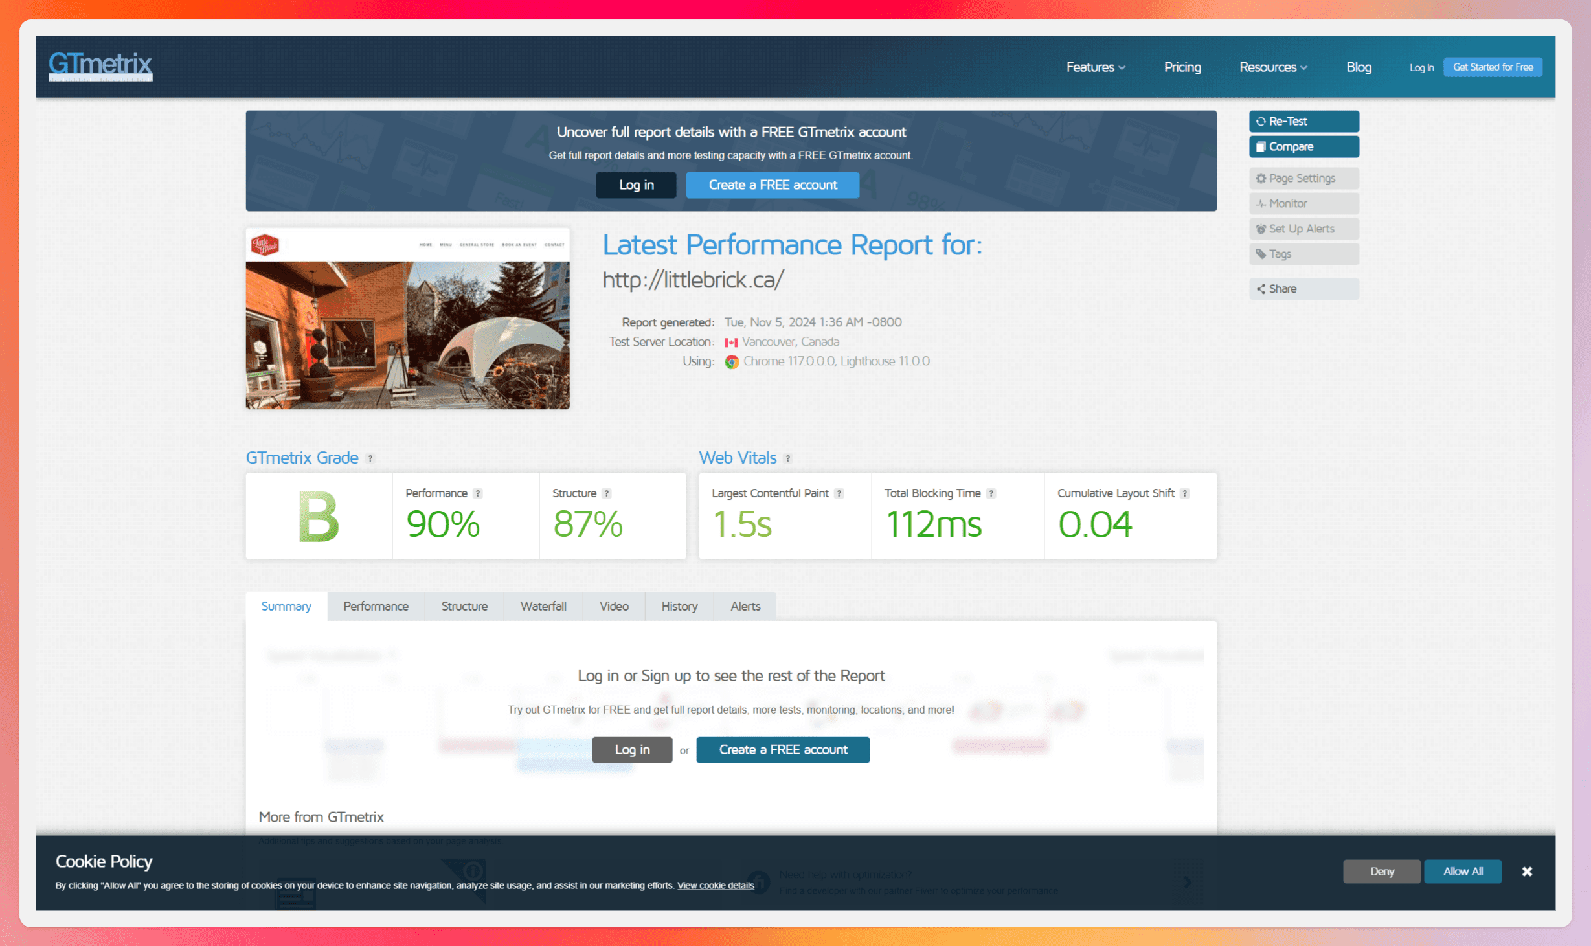
Task: Click the http://littlebrick.ca/ URL text
Action: [x=693, y=280]
